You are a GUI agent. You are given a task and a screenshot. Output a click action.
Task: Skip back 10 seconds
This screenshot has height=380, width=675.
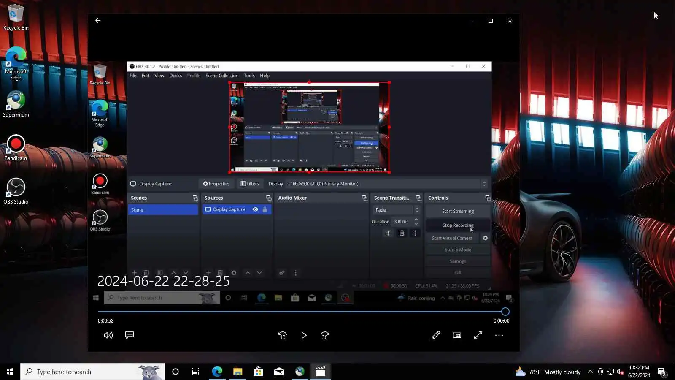pyautogui.click(x=283, y=335)
